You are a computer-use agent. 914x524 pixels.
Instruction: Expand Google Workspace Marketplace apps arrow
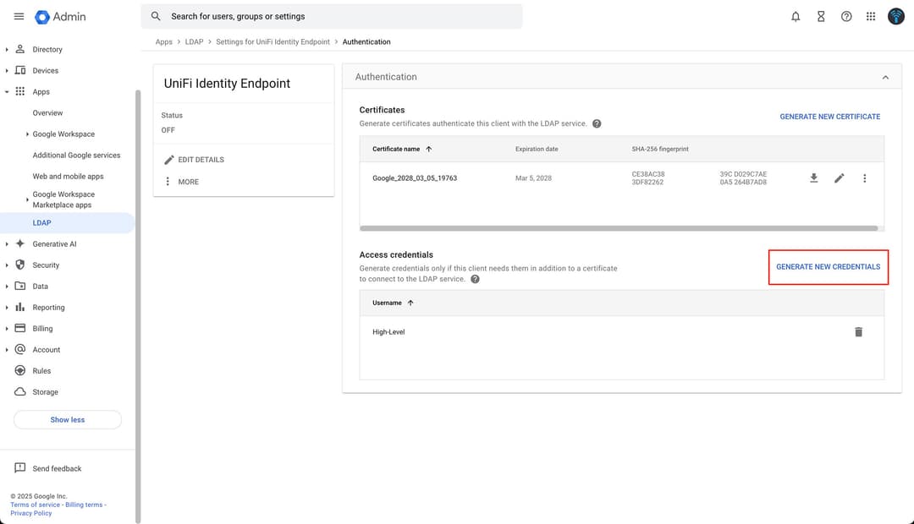tap(27, 199)
